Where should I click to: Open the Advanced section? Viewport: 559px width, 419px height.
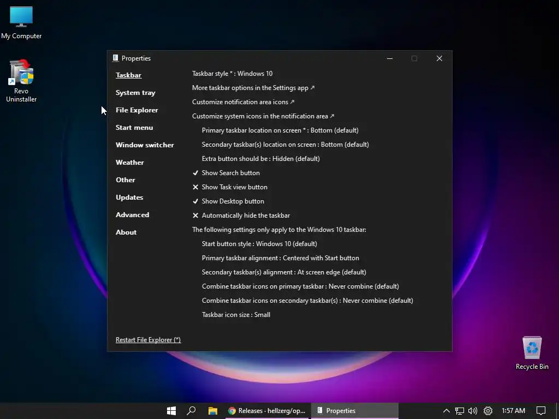coord(133,215)
